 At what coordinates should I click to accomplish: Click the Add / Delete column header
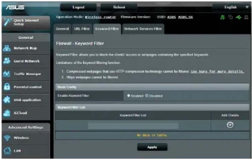pyautogui.click(x=230, y=115)
